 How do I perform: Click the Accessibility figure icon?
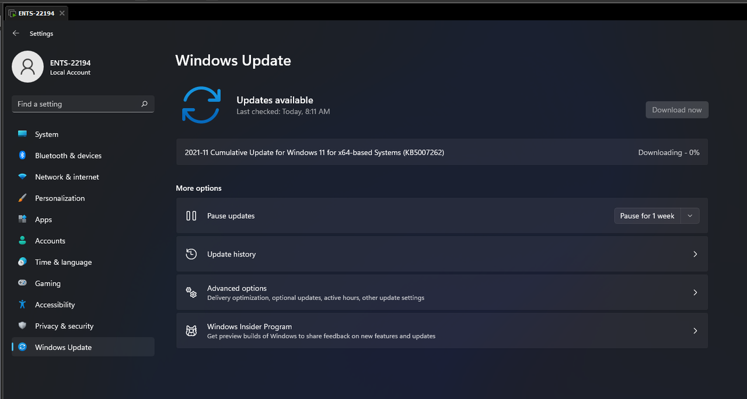point(22,304)
